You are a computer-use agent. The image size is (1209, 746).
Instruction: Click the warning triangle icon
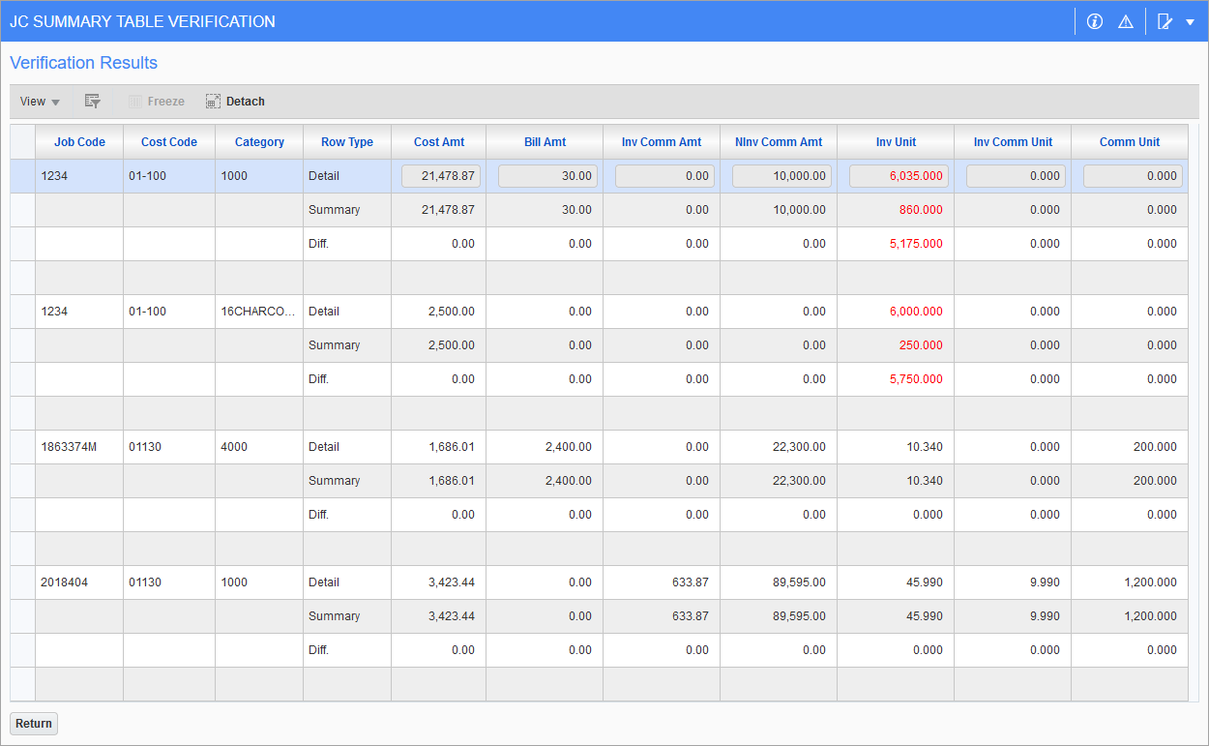pos(1125,21)
